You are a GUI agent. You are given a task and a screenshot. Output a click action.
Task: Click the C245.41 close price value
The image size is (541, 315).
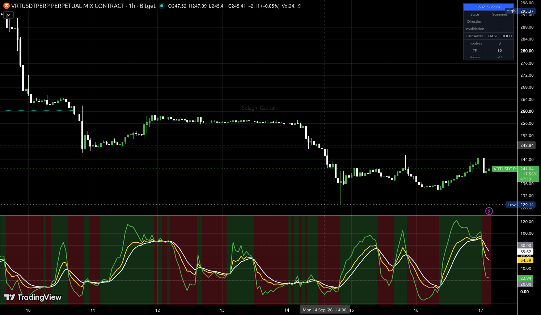(x=237, y=6)
